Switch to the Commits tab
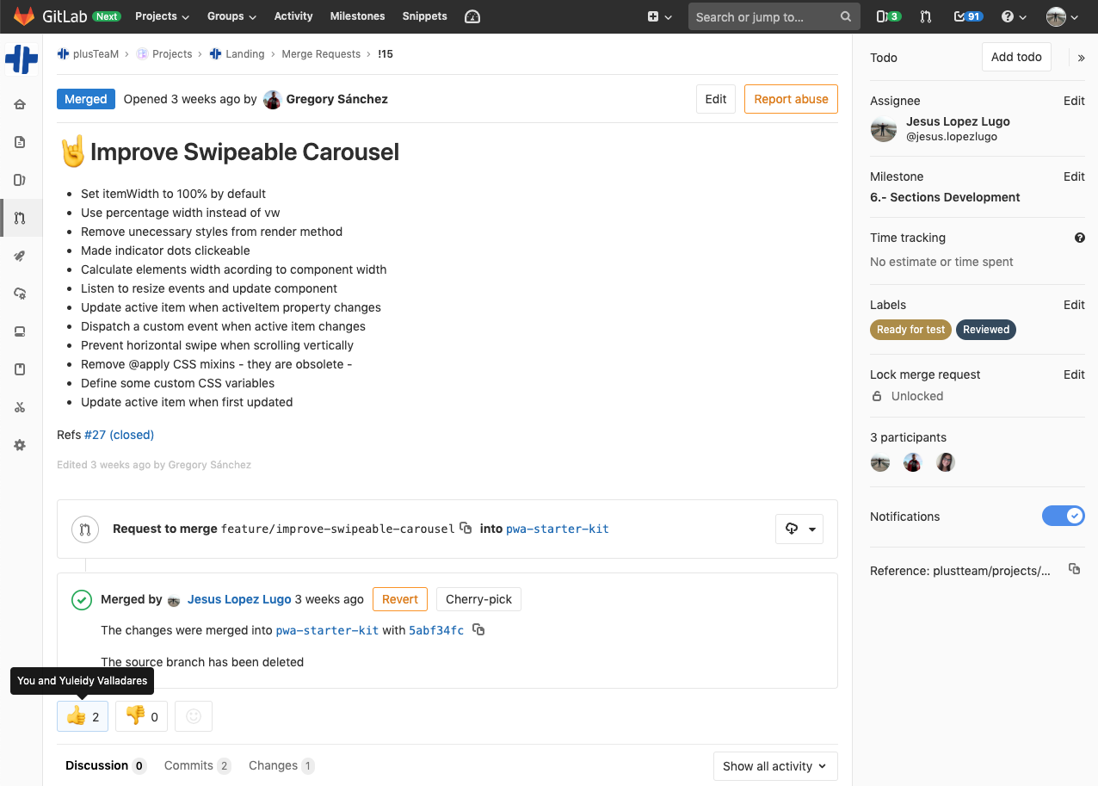 point(197,765)
